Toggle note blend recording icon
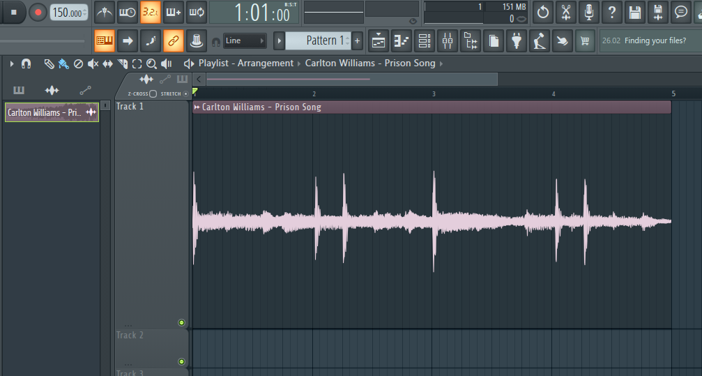This screenshot has height=376, width=702. [151, 40]
